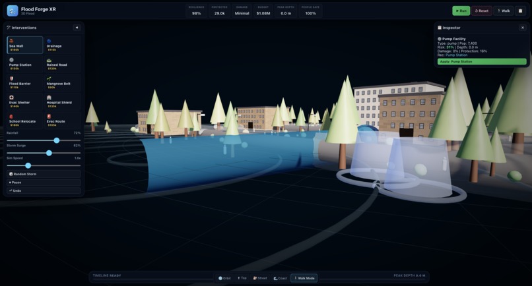Select the Mangrove Belt intervention
The image size is (532, 286).
pyautogui.click(x=63, y=82)
